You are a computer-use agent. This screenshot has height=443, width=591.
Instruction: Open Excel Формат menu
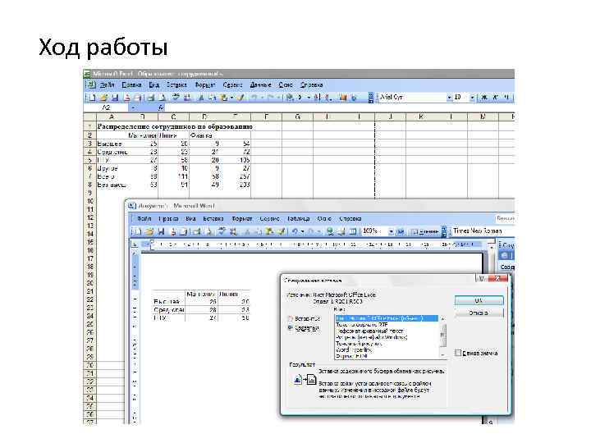click(x=205, y=84)
